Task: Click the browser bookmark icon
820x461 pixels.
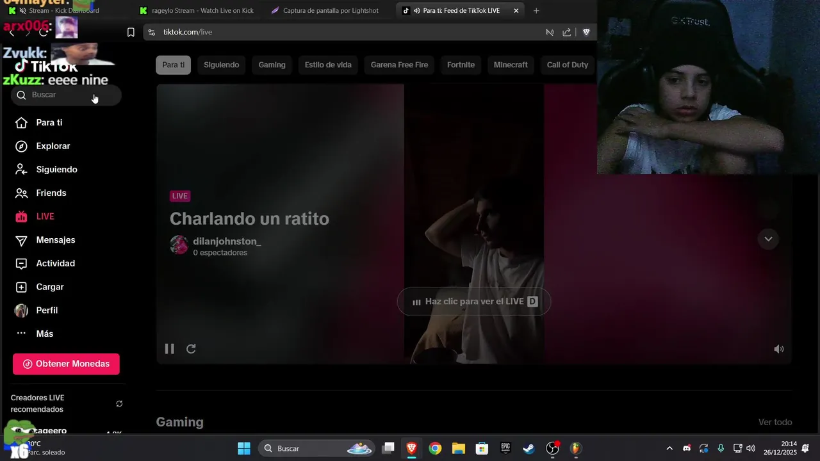Action: pos(131,32)
